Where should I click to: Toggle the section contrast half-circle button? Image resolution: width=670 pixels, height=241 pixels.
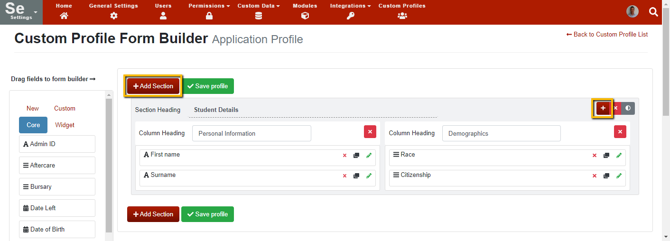[628, 108]
